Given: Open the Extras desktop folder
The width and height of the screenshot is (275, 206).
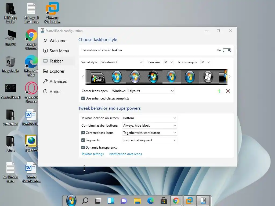Looking at the screenshot, I should (x=10, y=144).
